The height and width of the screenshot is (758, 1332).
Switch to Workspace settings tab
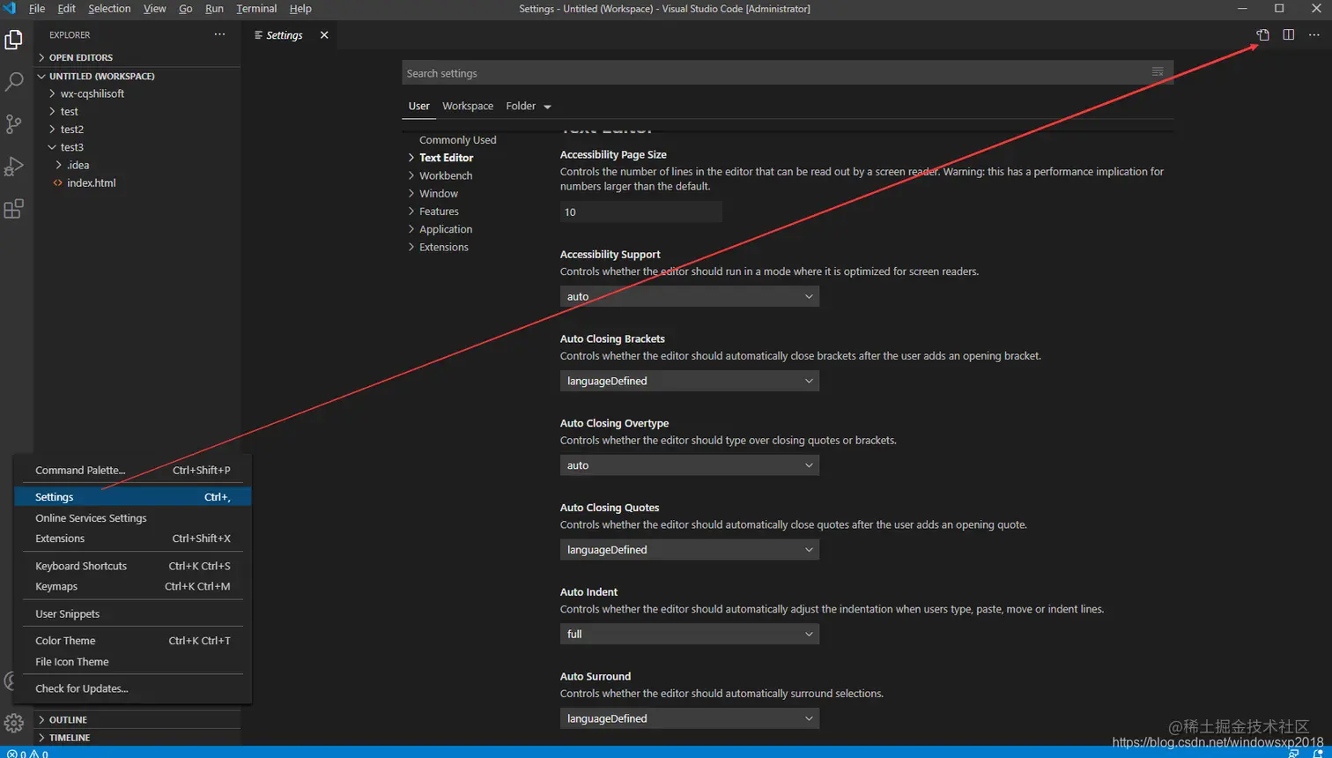[468, 106]
